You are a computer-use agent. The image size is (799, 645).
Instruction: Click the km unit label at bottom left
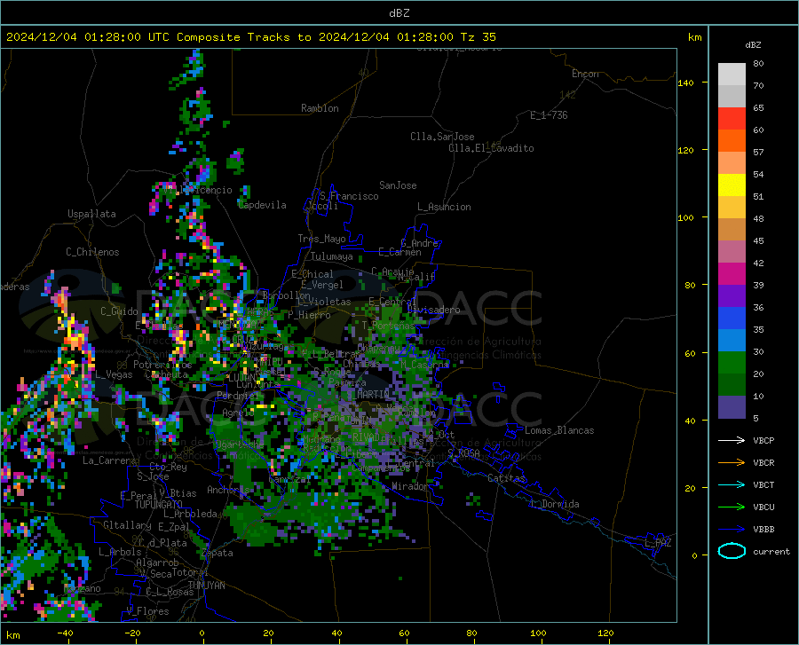pyautogui.click(x=12, y=635)
